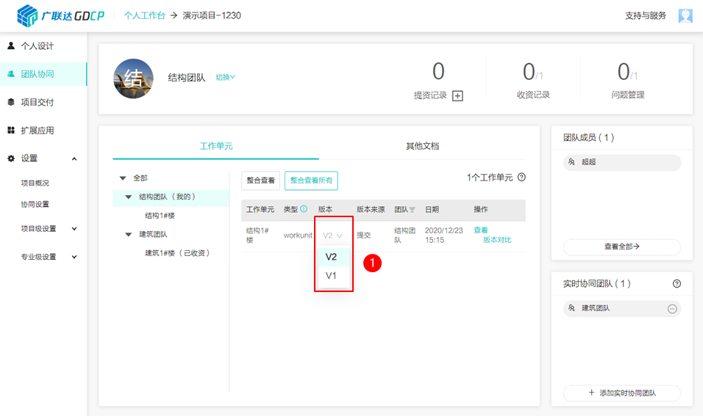The height and width of the screenshot is (416, 703).
Task: Click the info icon beside 类型 column header
Action: (304, 208)
